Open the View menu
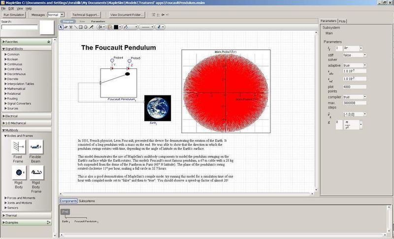Screen dimensions: 394x239 click(x=20, y=8)
